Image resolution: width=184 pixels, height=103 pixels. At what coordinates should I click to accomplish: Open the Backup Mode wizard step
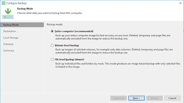click(22, 25)
